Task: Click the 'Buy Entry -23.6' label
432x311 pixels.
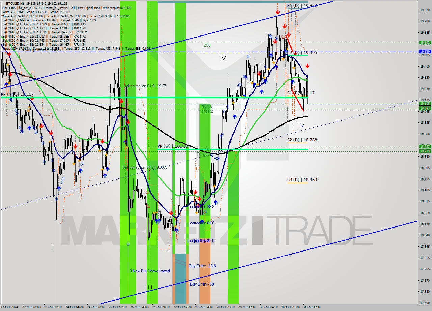Action: click(x=202, y=266)
